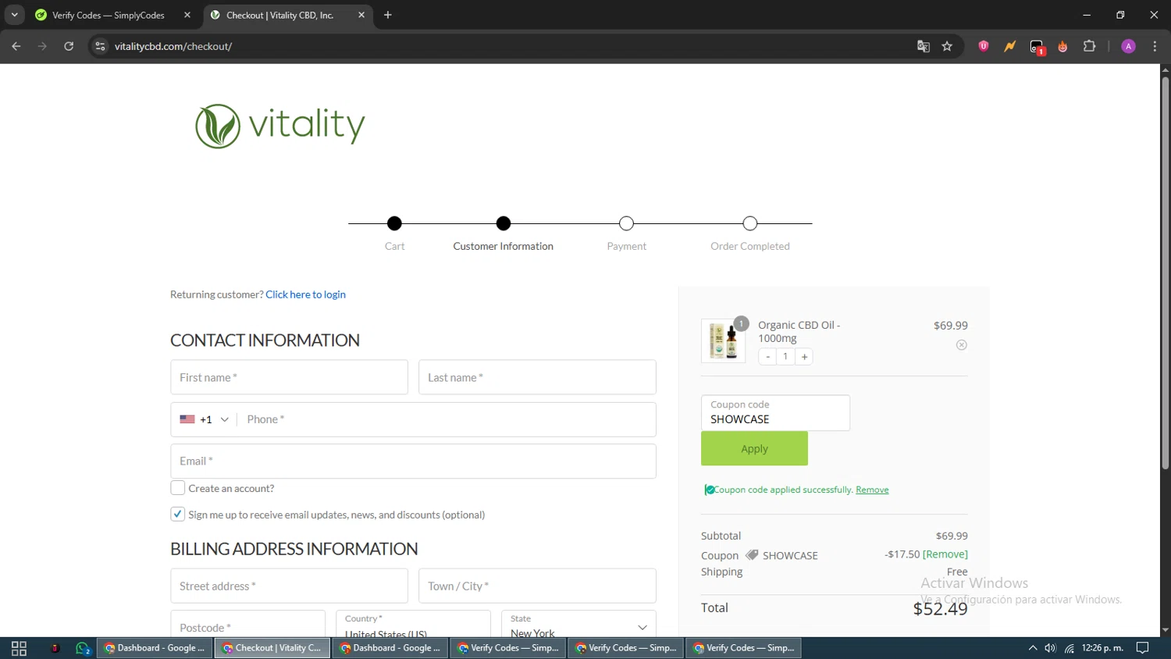Edit the Coupon code field
The image size is (1171, 659).
(x=775, y=413)
